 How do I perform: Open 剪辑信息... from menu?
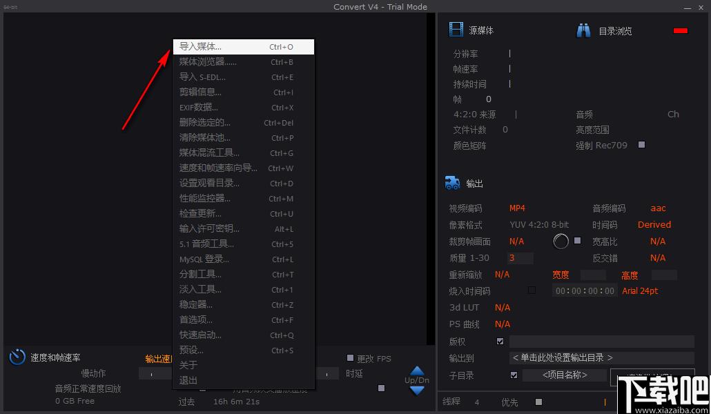(x=244, y=92)
